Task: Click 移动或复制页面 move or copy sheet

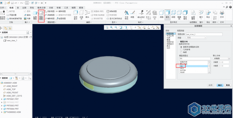Action: [14, 19]
